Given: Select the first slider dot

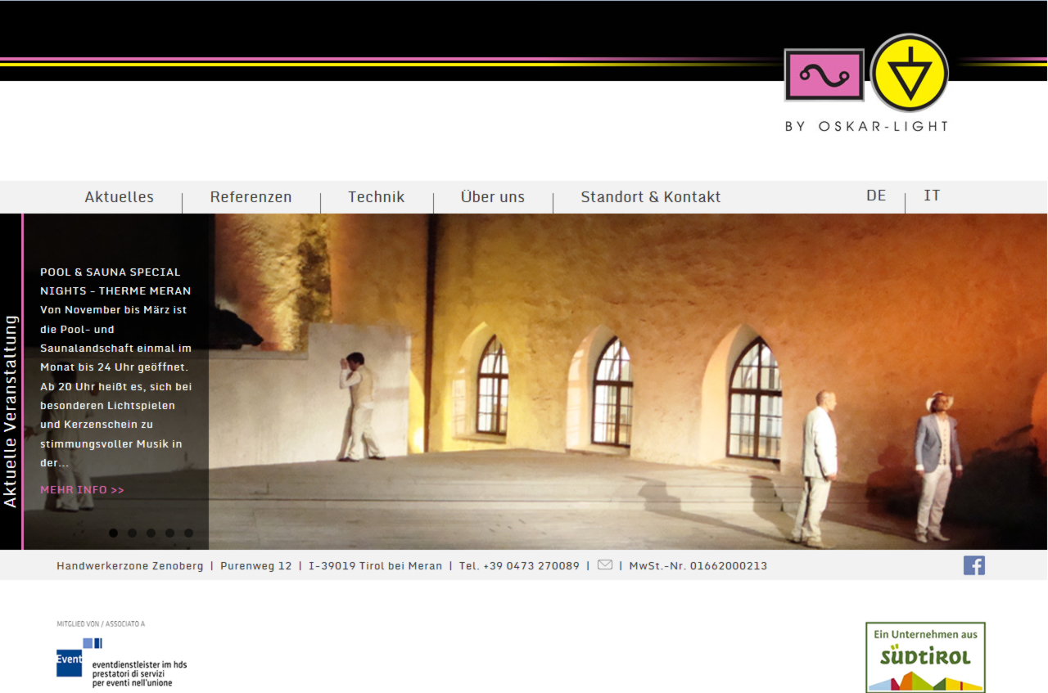Looking at the screenshot, I should pyautogui.click(x=113, y=533).
